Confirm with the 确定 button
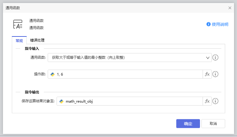Viewport: 237px width, 137px height. (x=188, y=124)
